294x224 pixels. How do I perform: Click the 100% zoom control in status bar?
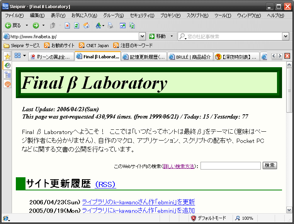tap(244, 218)
